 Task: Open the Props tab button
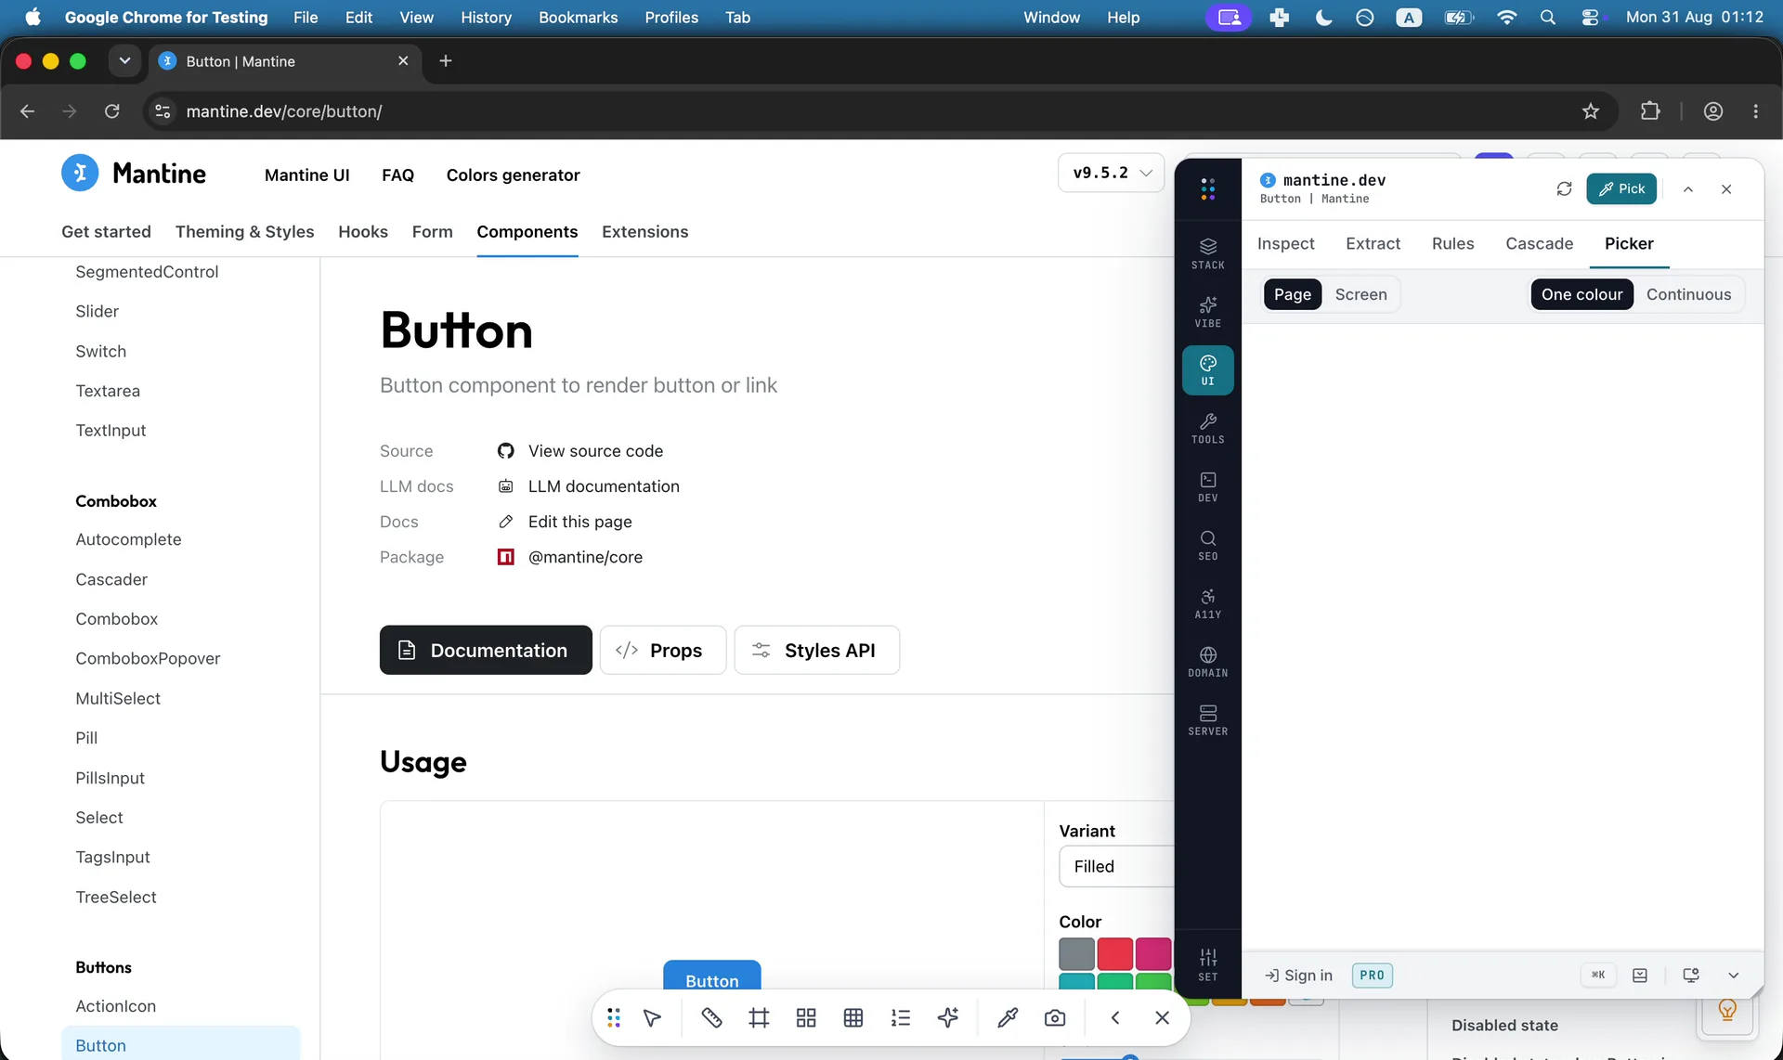[x=662, y=650]
